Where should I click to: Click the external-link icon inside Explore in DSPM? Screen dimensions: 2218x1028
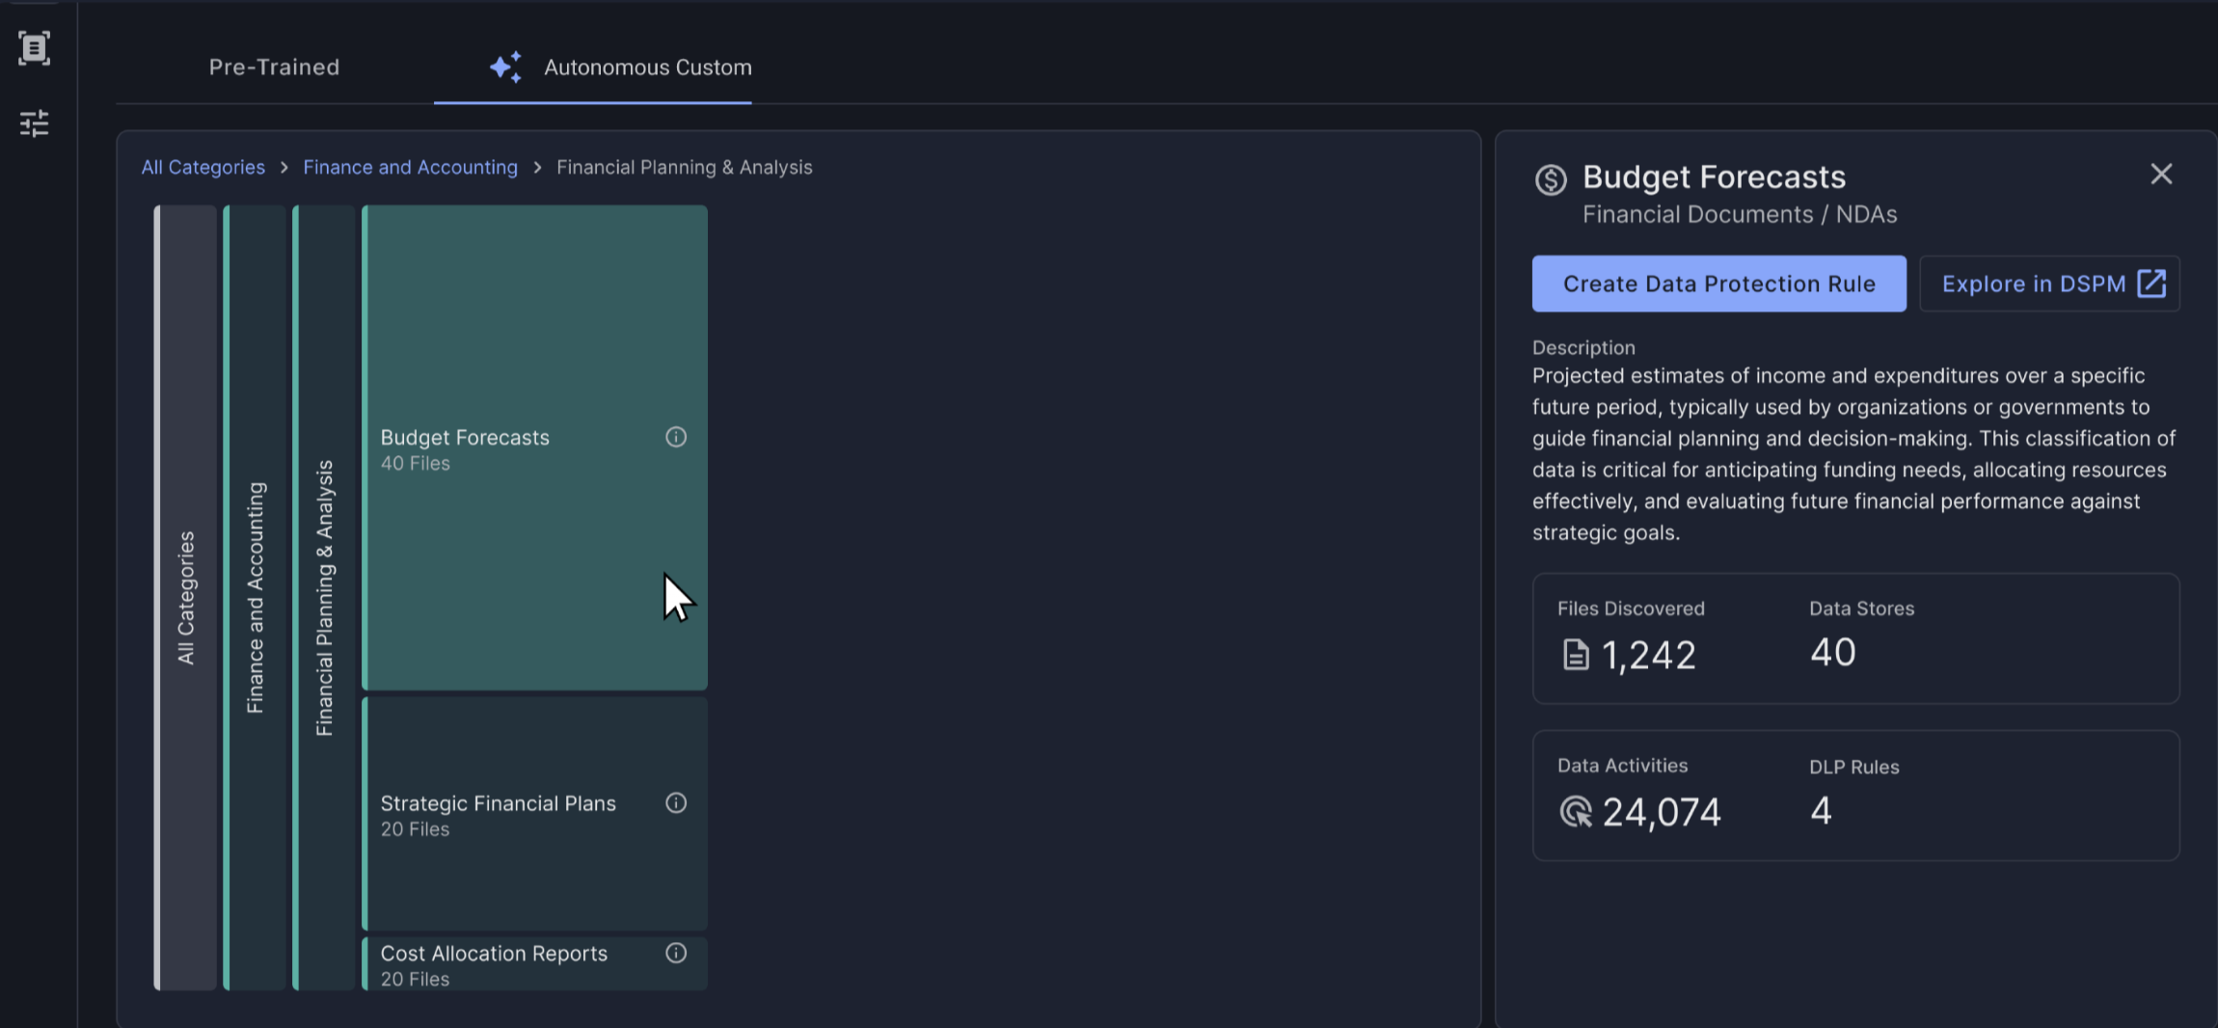click(x=2152, y=284)
